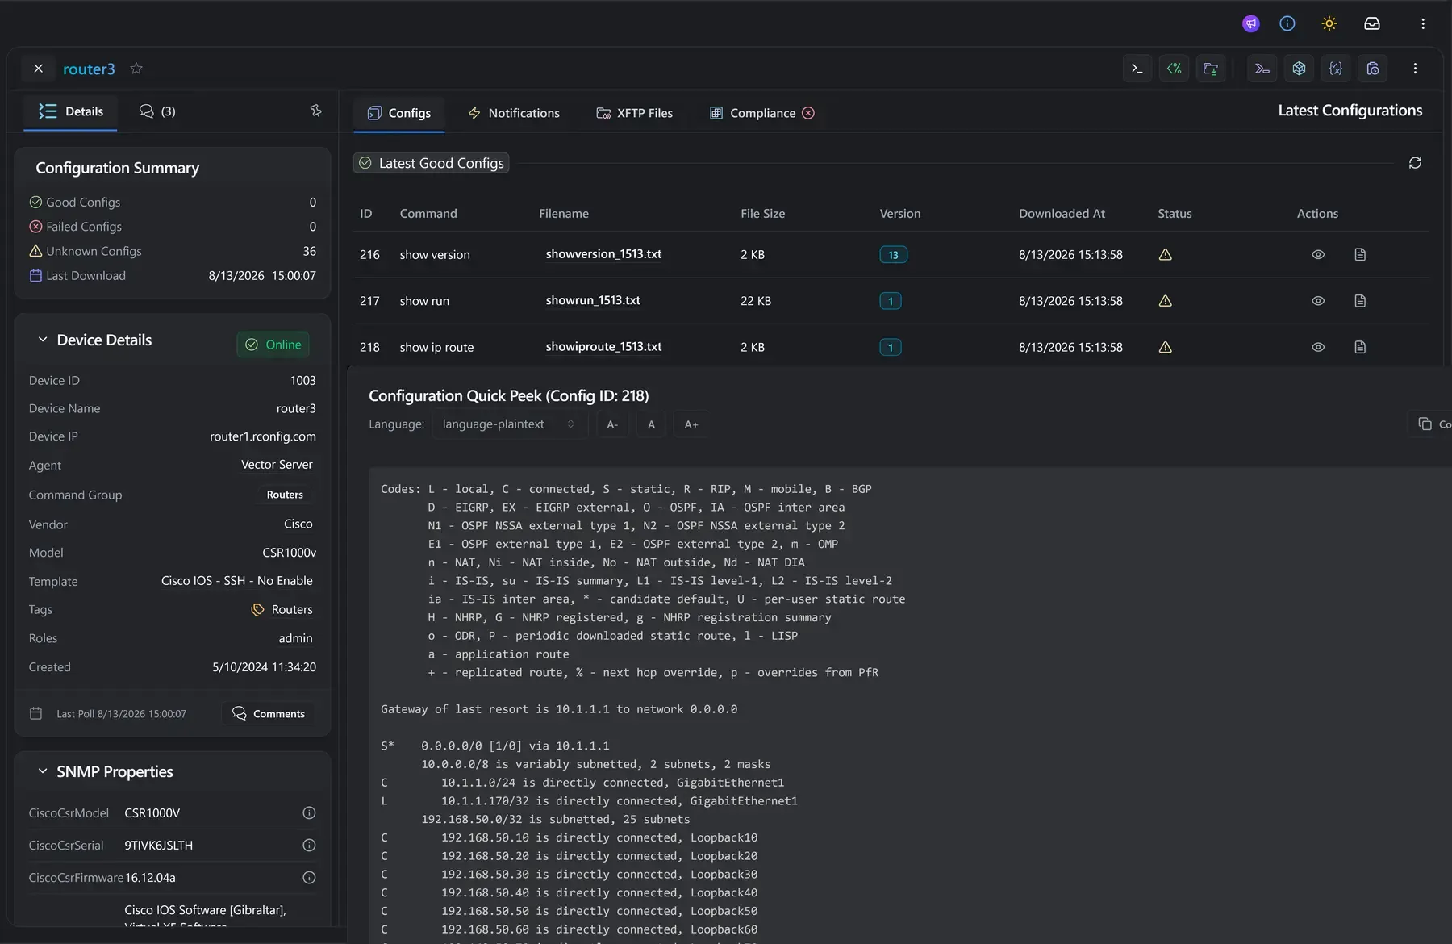Click the pin icon in details panel
Screen dimensions: 1452x944
(x=316, y=111)
